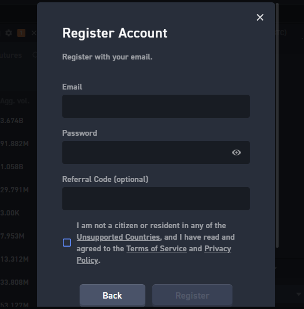Check the citizenship and terms agreement checkbox
The image size is (304, 309).
[67, 243]
